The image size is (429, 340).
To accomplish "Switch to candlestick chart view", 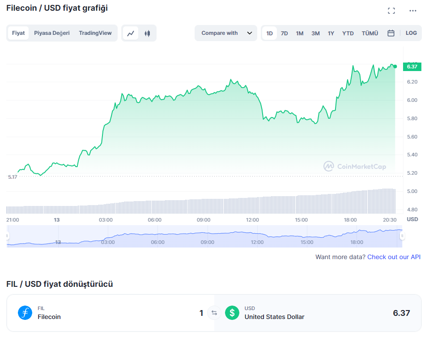I will [x=147, y=34].
